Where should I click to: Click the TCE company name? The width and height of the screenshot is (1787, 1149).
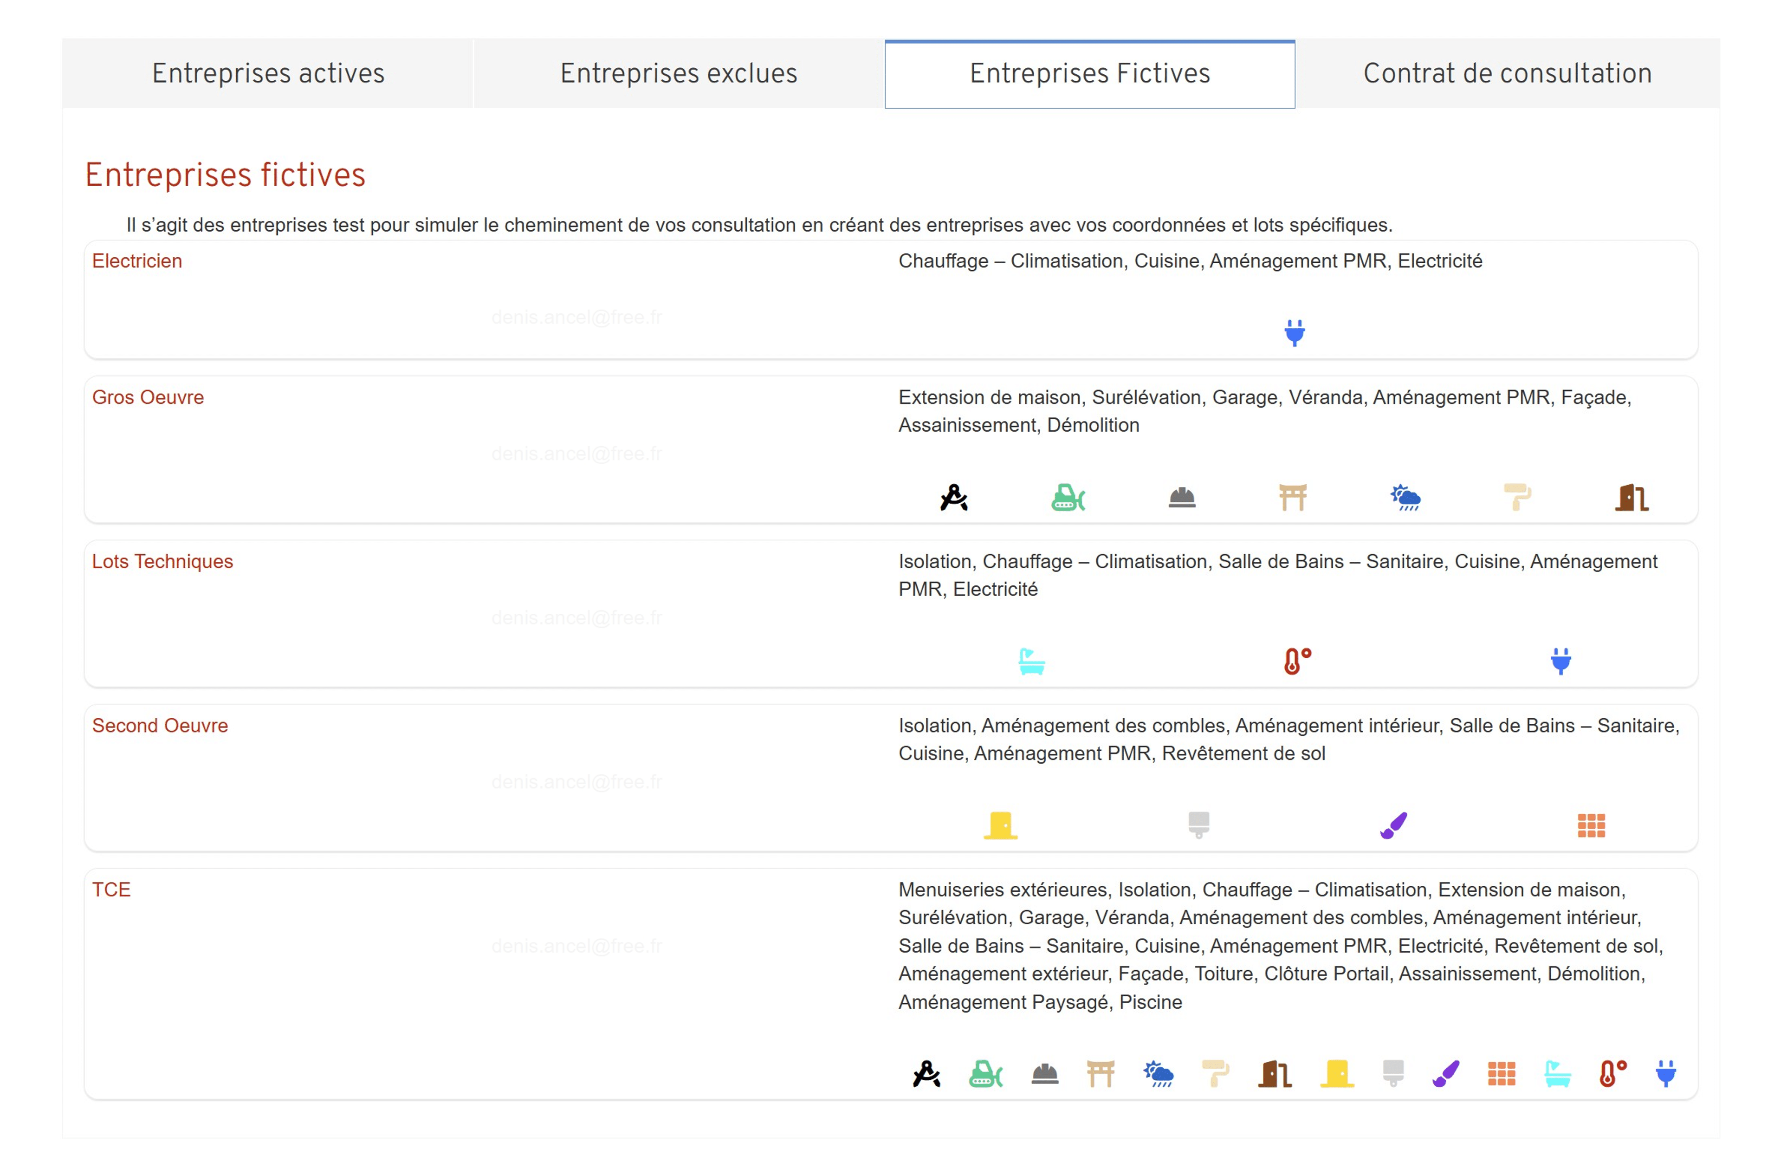(x=111, y=889)
